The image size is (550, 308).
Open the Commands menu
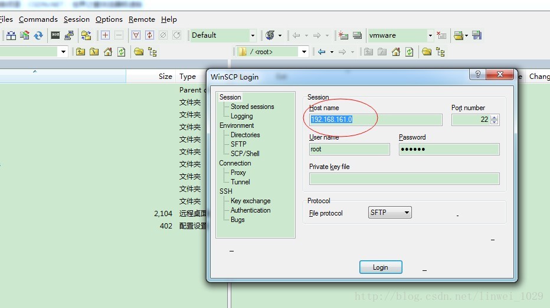[x=38, y=19]
